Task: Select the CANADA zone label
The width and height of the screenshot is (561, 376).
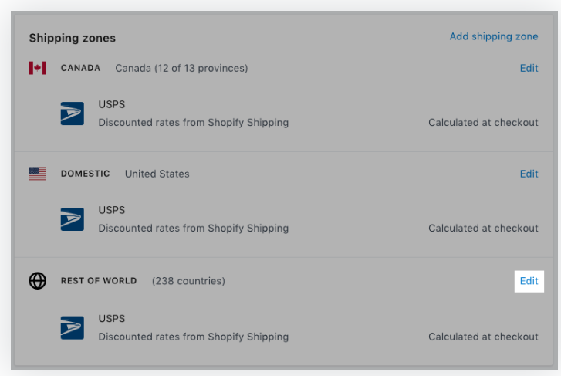Action: 80,68
